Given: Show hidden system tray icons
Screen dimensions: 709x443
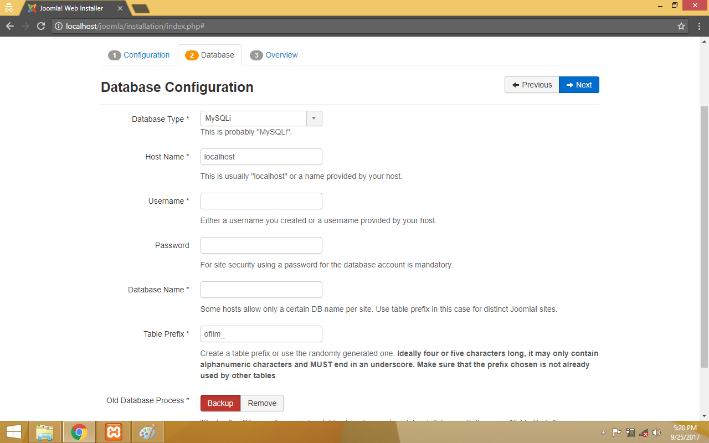Looking at the screenshot, I should tap(603, 432).
